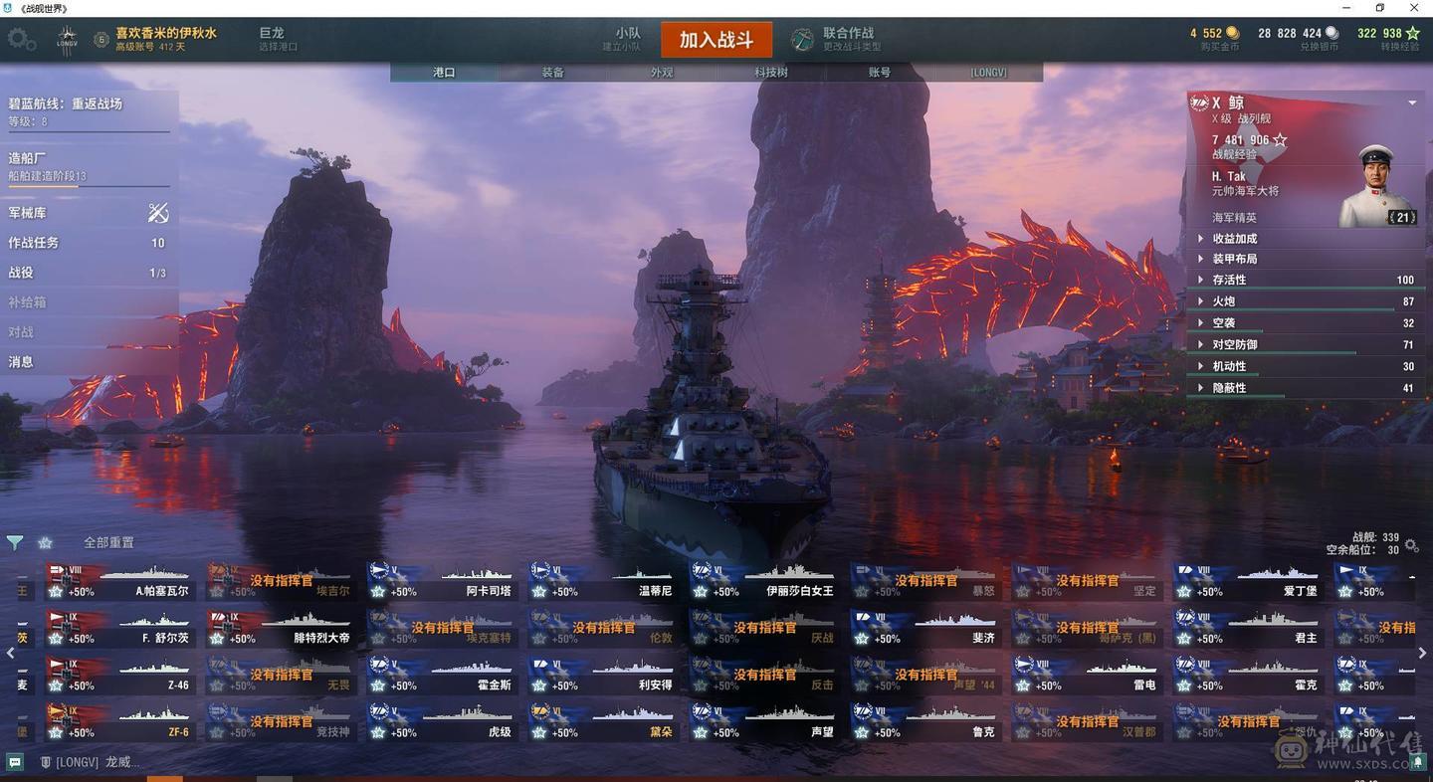Expand the 收益加成 section

1307,239
